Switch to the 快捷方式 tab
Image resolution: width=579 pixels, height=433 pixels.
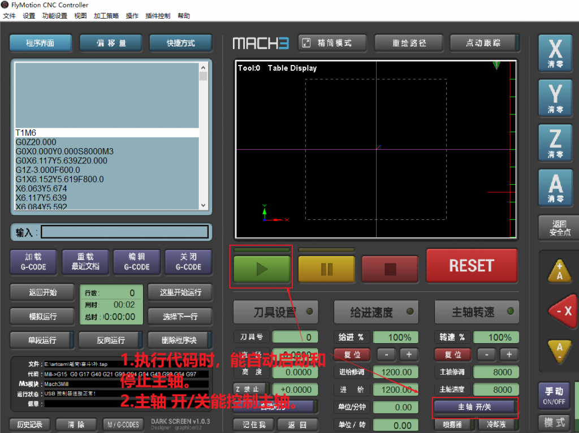tap(180, 43)
